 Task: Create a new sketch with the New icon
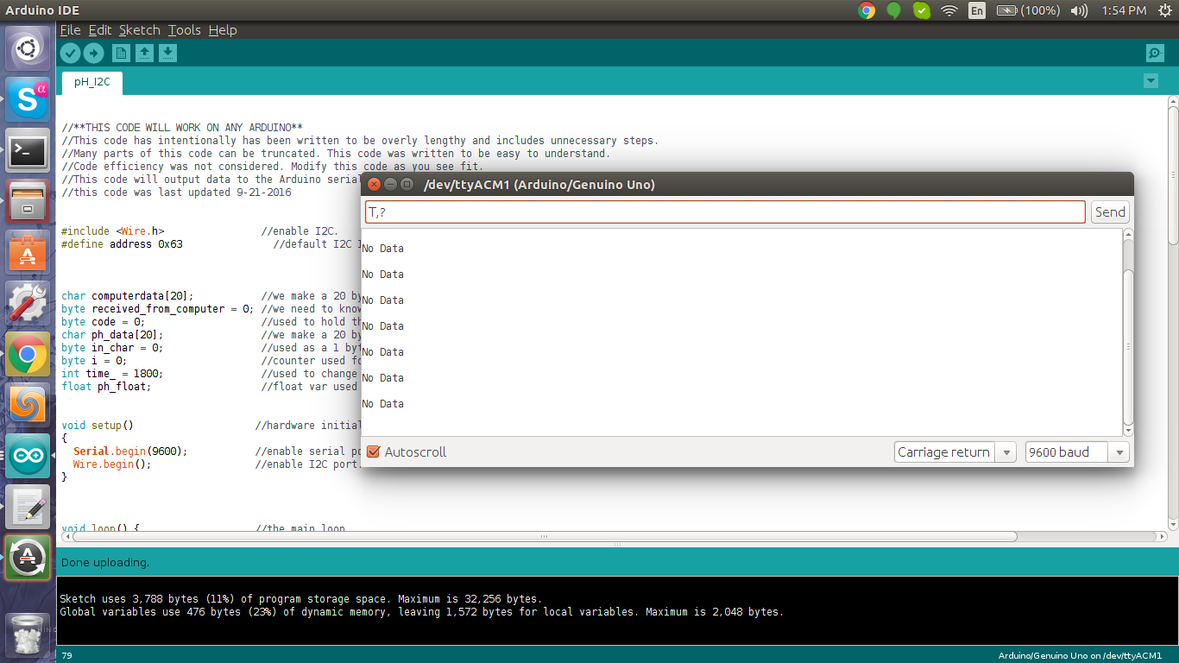[122, 54]
